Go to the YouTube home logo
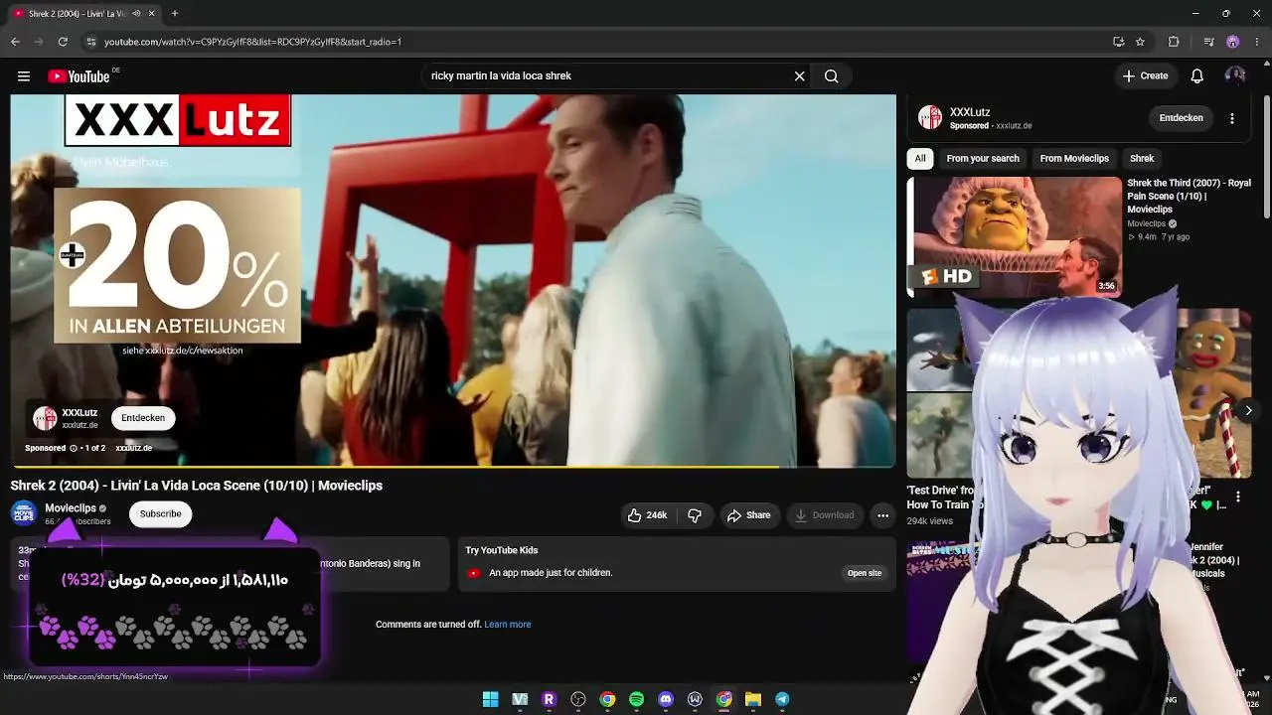 tap(79, 76)
